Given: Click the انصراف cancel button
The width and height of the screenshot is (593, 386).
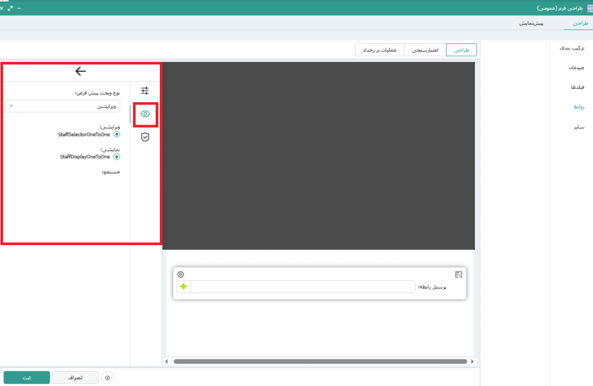Looking at the screenshot, I should (75, 378).
